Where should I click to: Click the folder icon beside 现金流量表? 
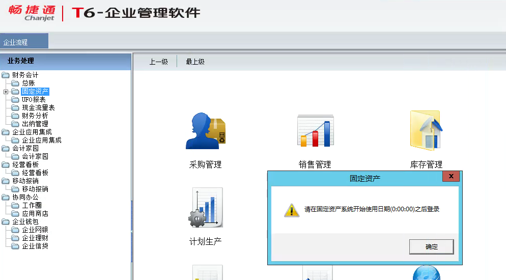pos(15,108)
